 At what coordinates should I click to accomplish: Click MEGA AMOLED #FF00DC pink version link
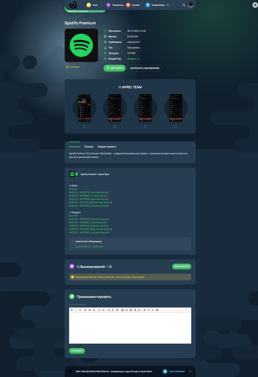(89, 206)
